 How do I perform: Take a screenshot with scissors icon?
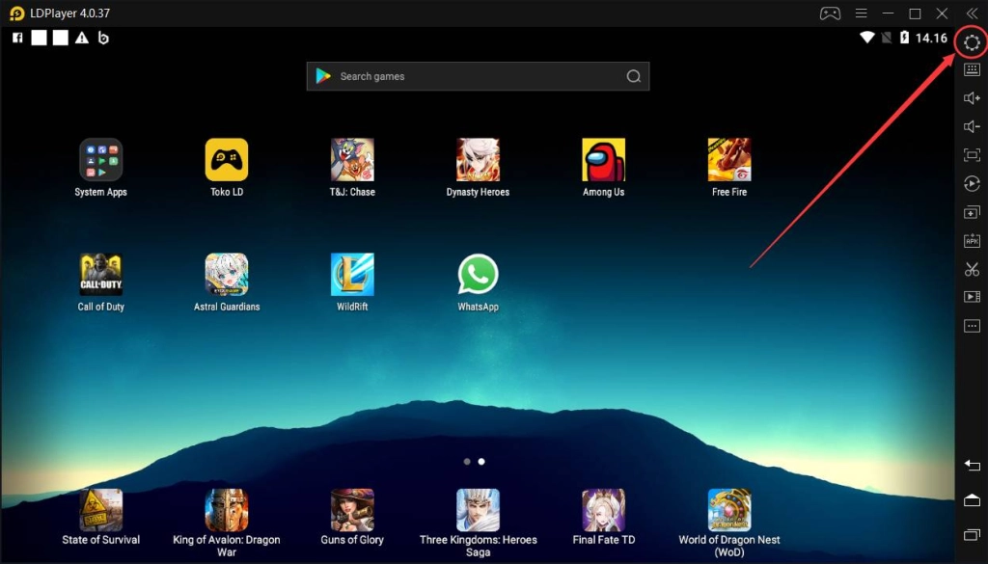click(x=972, y=269)
